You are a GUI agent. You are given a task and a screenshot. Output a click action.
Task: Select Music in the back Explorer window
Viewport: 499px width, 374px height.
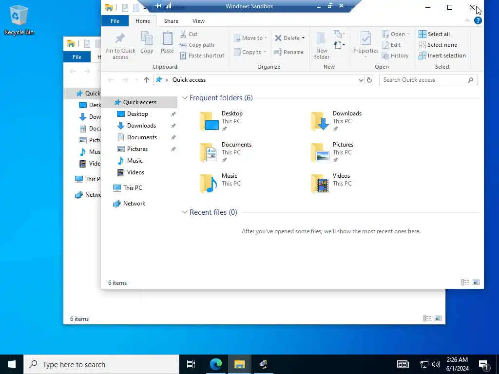click(90, 152)
